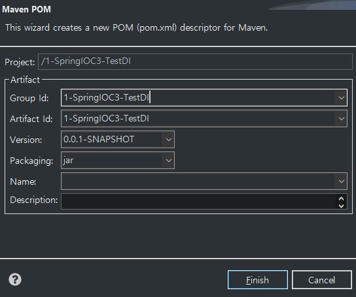The image size is (356, 297).
Task: Click the Description scroll up arrow
Action: coord(341,198)
